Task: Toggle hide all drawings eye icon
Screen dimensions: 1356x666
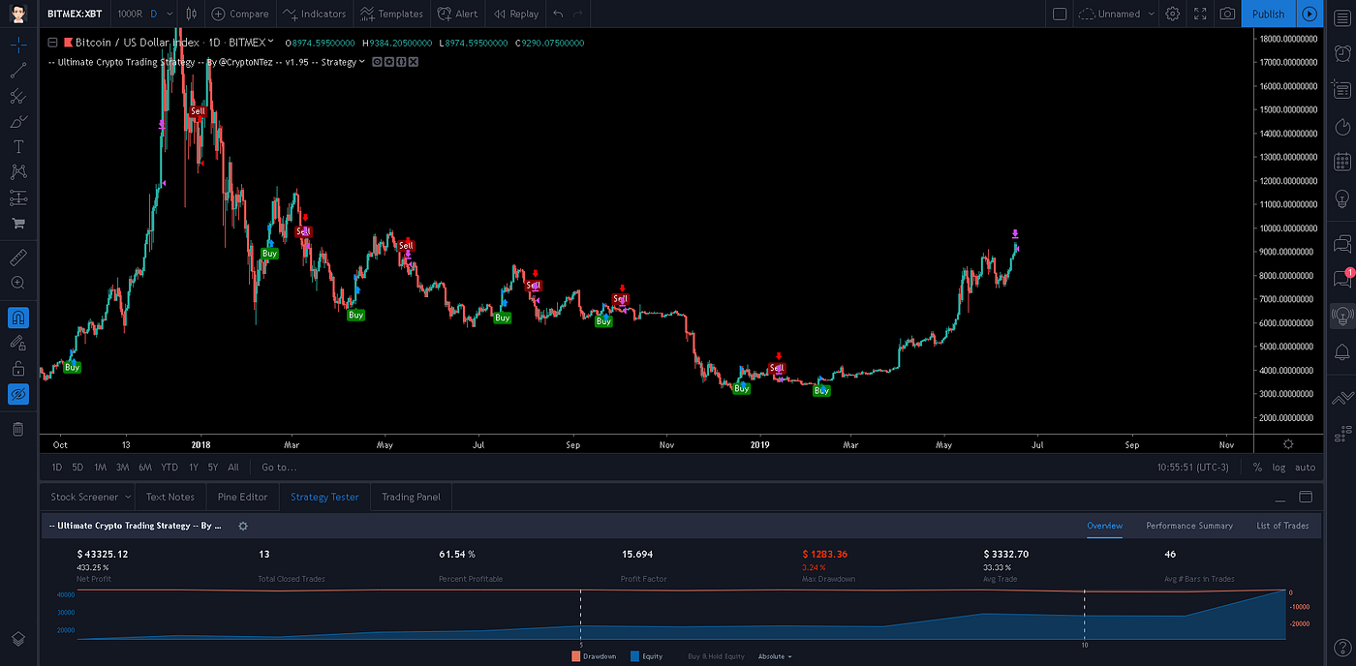Action: click(x=18, y=394)
